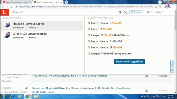The image size is (177, 99).
Task: Open the Chrome three-dot menu
Action: click(174, 7)
